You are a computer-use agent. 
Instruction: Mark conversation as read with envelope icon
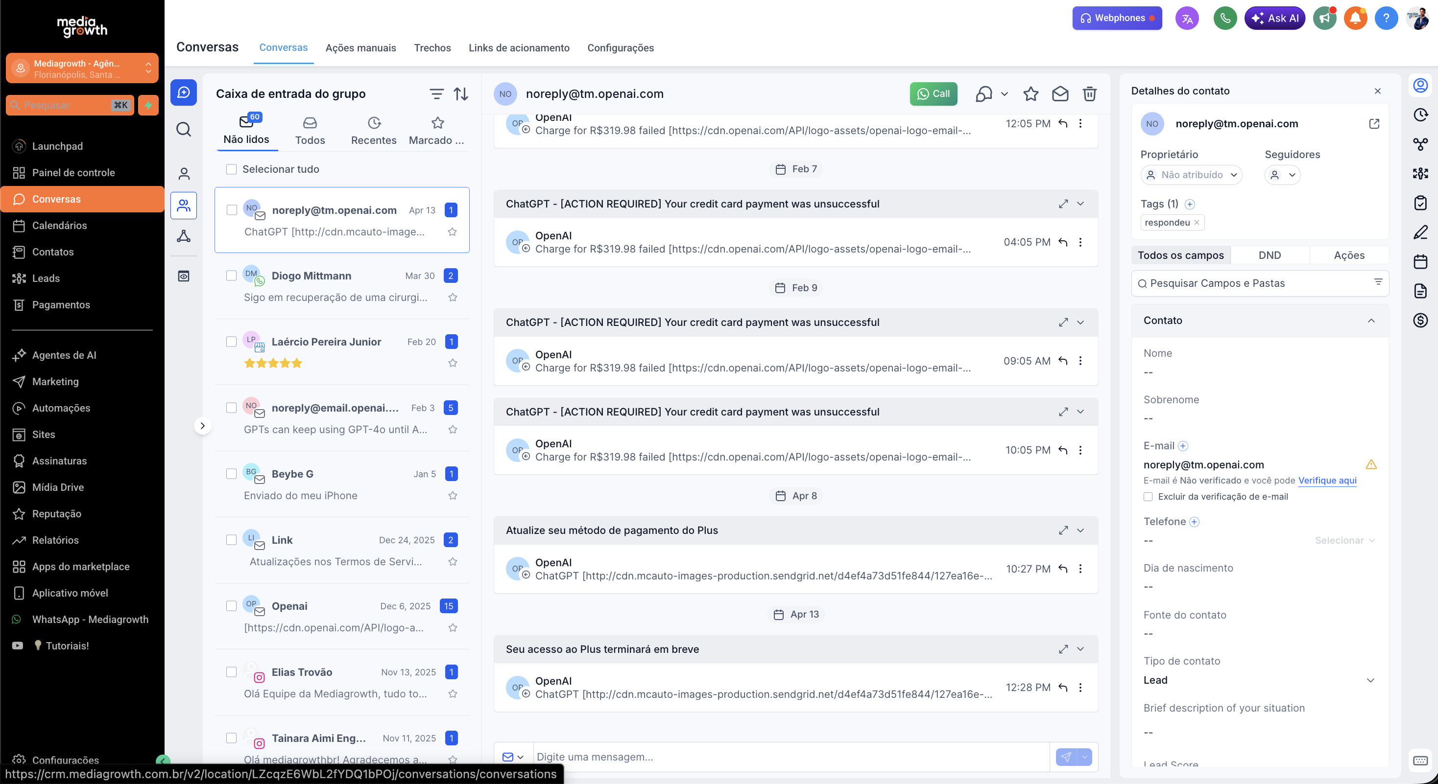point(1060,93)
